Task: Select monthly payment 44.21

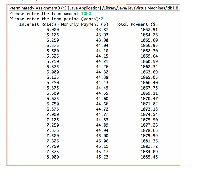Action: [x=102, y=61]
